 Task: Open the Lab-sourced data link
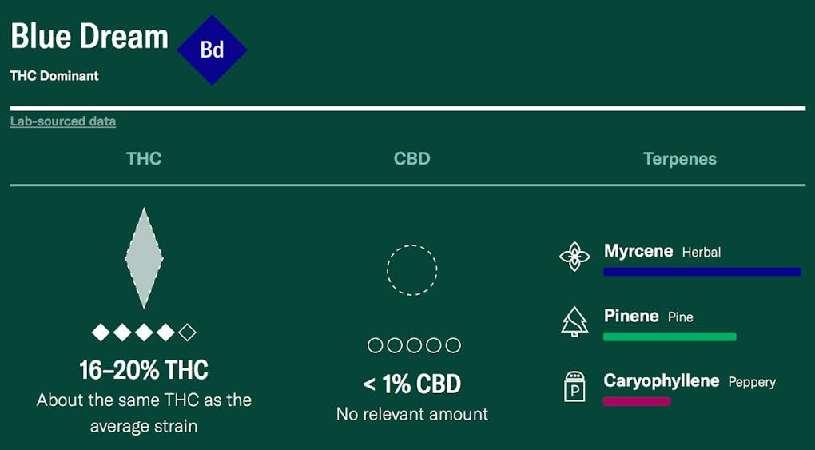pos(63,121)
